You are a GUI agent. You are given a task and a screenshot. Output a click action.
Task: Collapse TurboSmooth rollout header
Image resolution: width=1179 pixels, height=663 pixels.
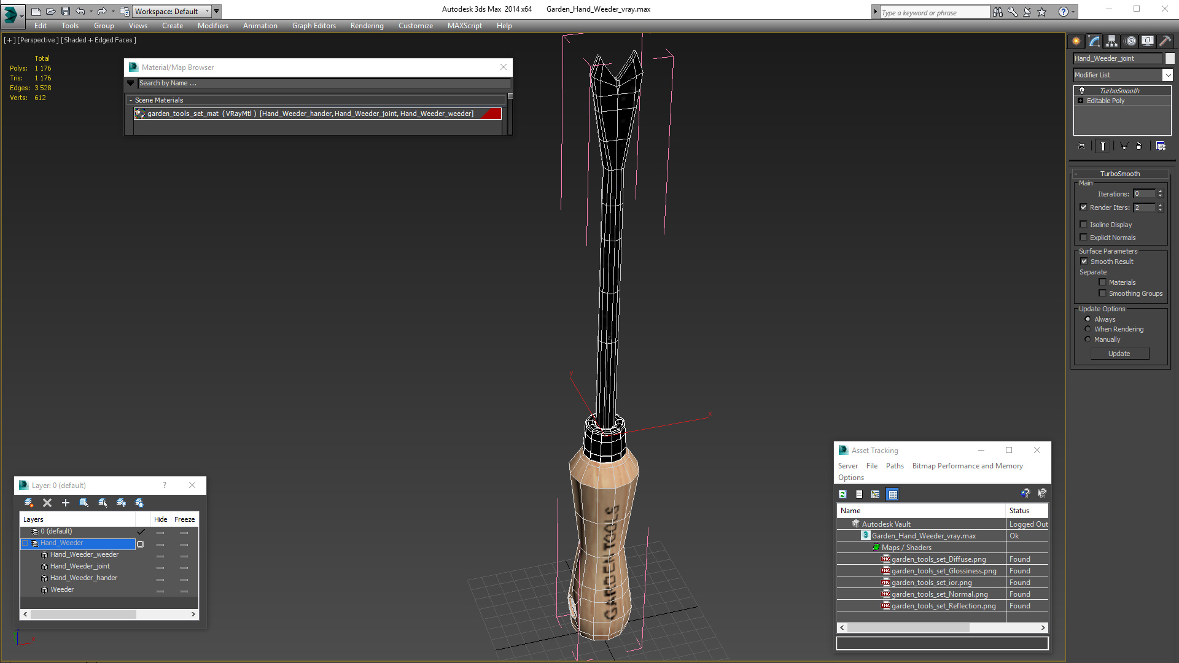(x=1119, y=174)
